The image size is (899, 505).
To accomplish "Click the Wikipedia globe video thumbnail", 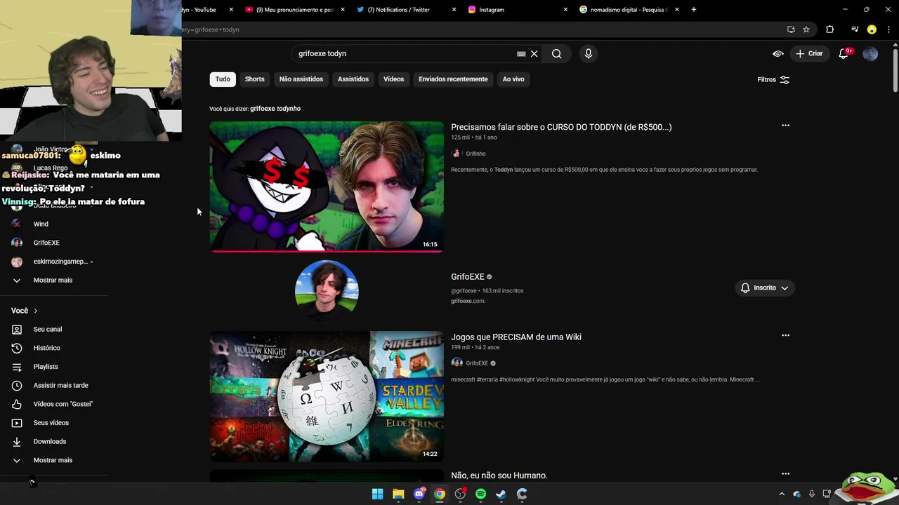I will coord(327,396).
